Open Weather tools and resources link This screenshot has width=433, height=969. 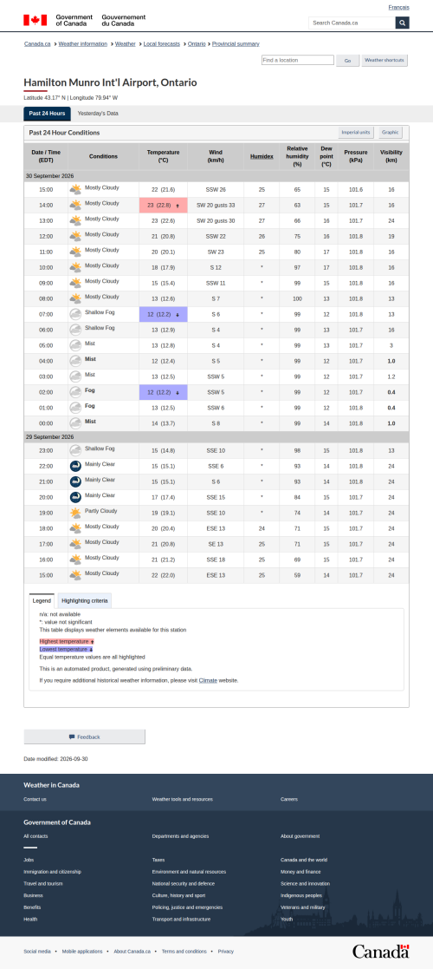(x=183, y=799)
